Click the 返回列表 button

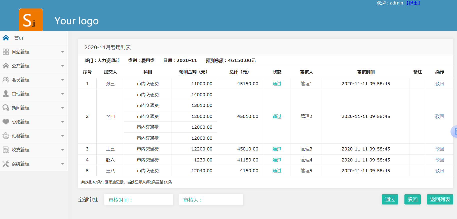[440, 199]
